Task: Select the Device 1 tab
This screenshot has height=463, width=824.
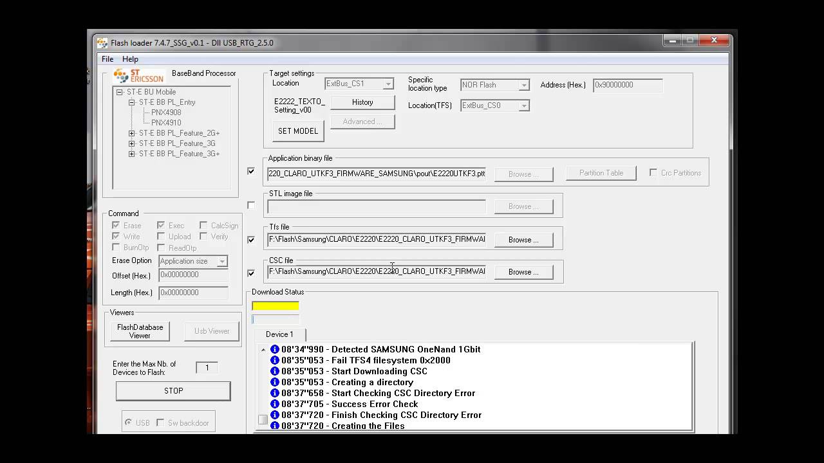Action: tap(279, 334)
